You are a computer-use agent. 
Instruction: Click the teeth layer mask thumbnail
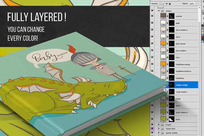click(x=172, y=23)
